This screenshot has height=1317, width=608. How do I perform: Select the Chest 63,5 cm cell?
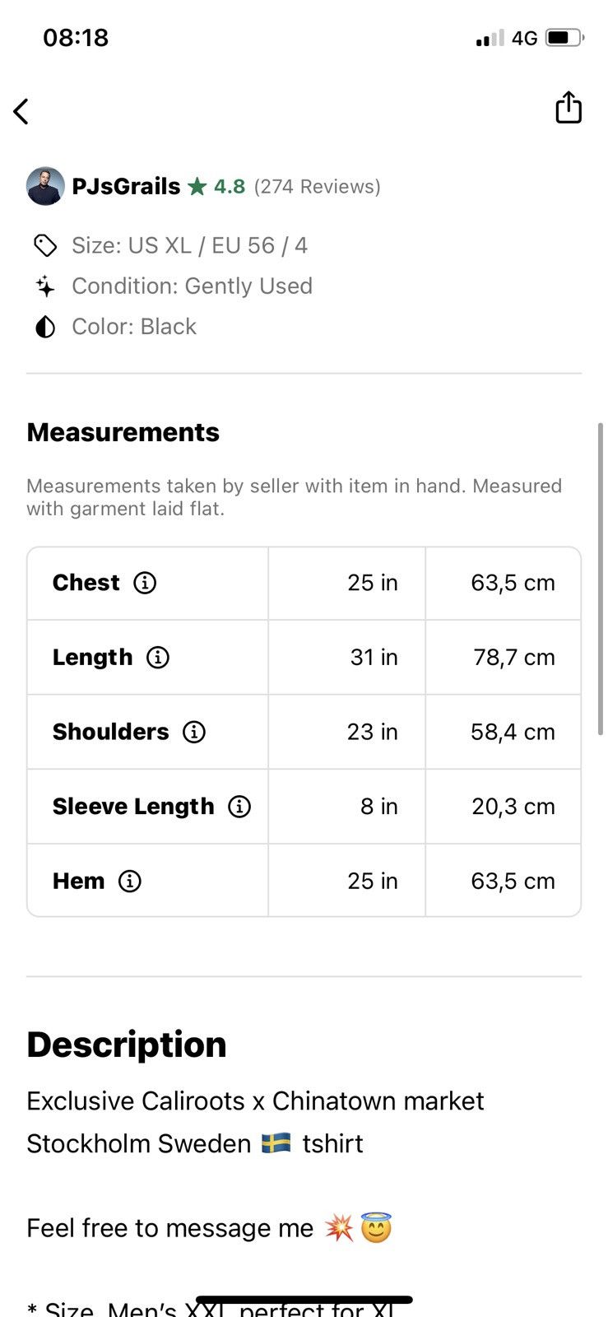(x=504, y=583)
